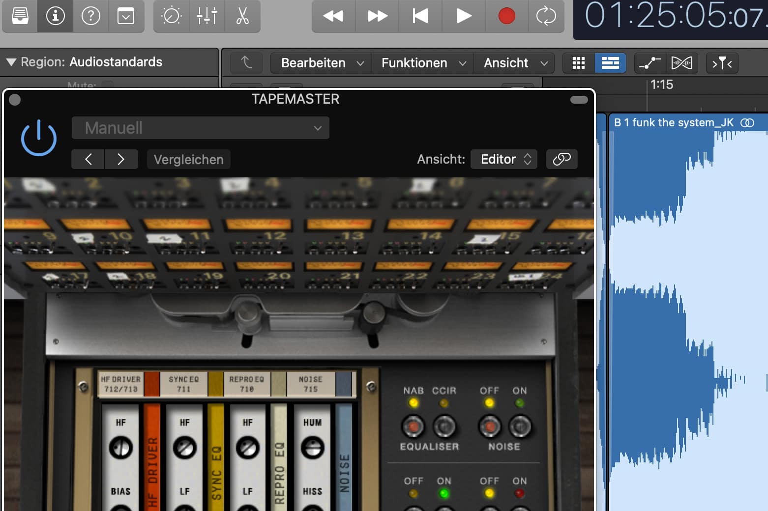The height and width of the screenshot is (511, 768).
Task: Open the Mixer faders icon
Action: (207, 16)
